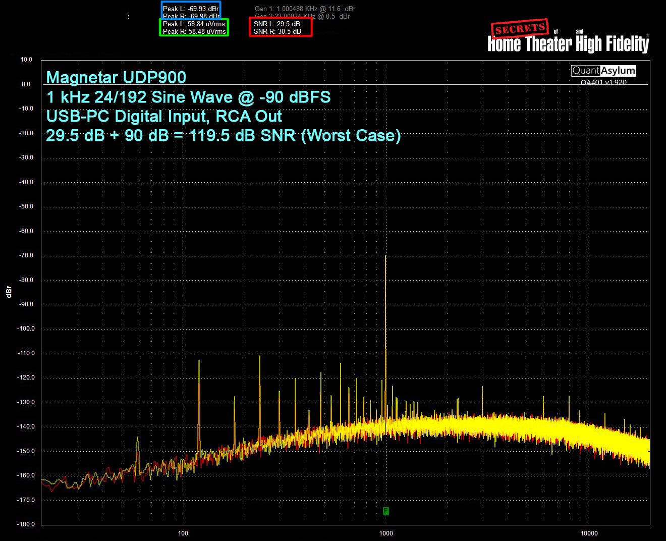666x541 pixels.
Task: Click the dBr vertical axis label
Action: [x=9, y=292]
